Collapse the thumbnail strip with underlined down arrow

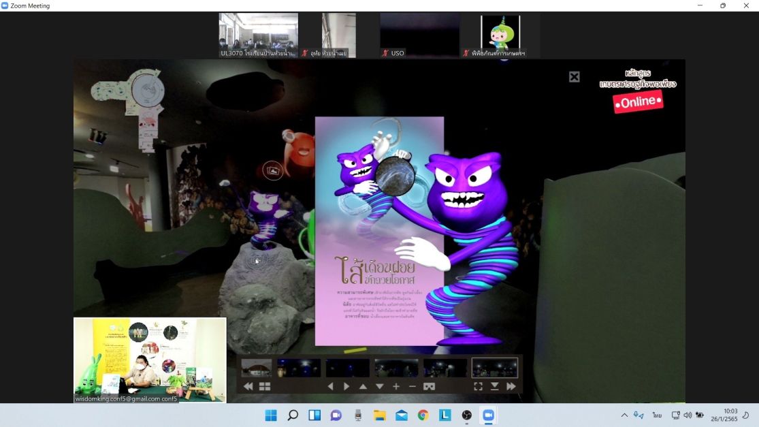click(x=494, y=386)
